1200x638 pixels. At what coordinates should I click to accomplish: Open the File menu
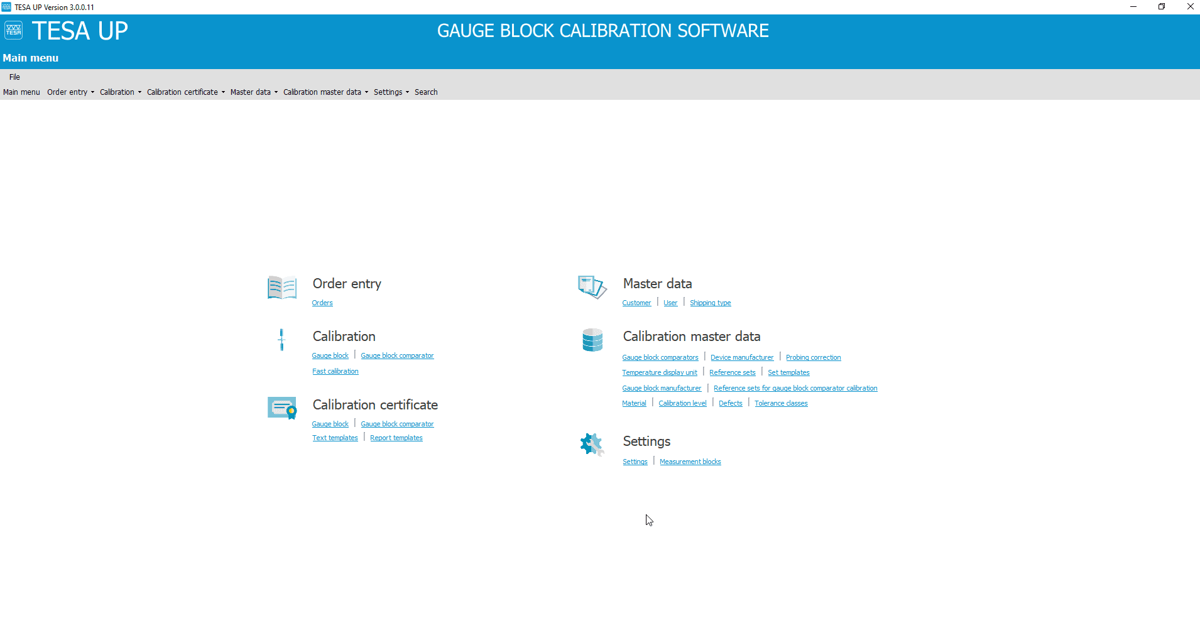[x=14, y=77]
